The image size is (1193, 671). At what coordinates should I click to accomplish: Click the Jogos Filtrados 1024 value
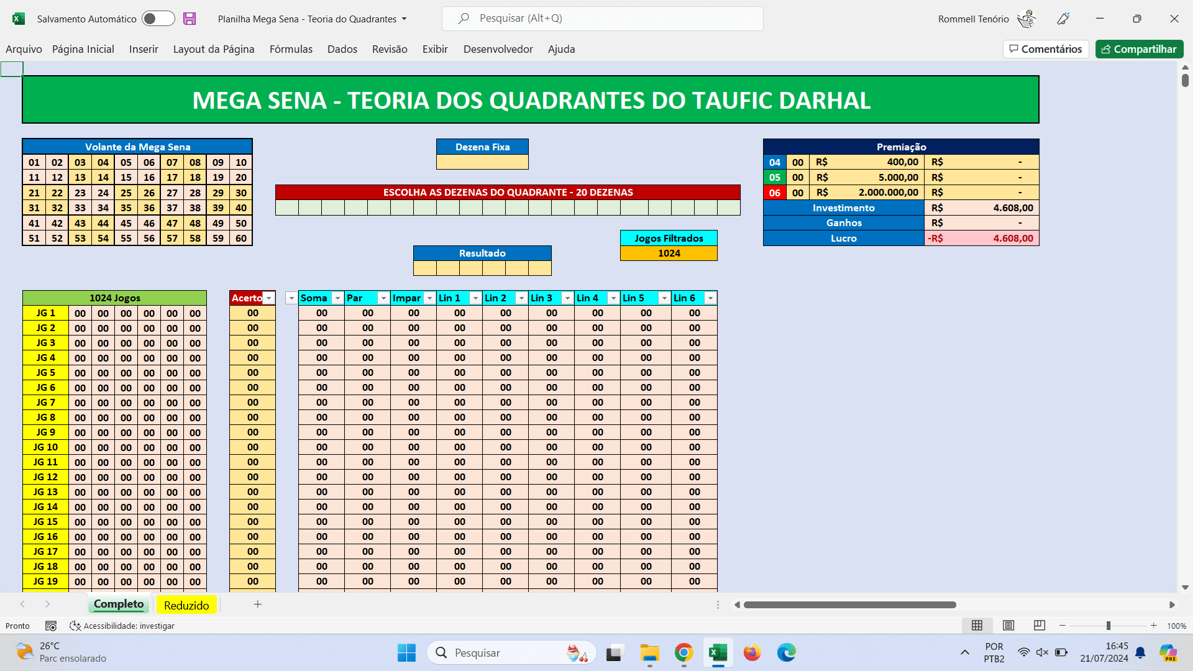(x=669, y=253)
